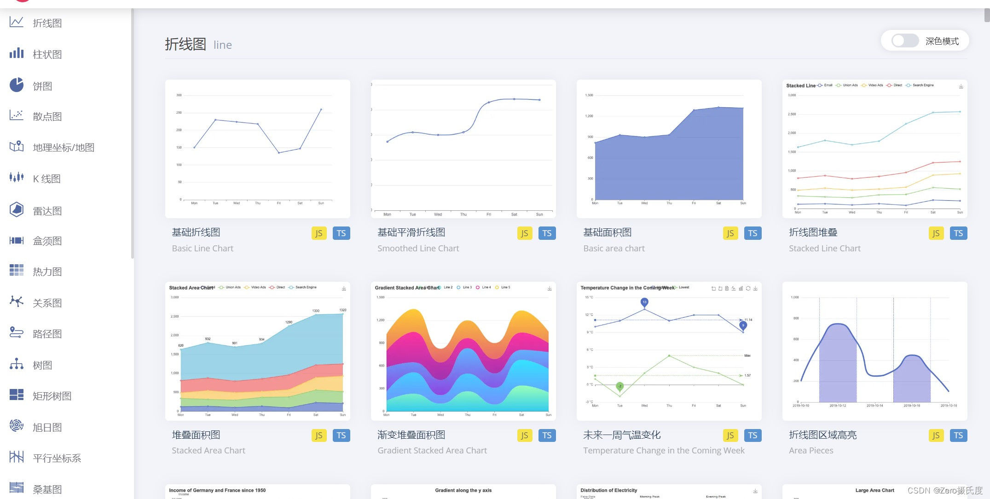990x499 pixels.
Task: Click the page vertical scrollbar
Action: click(987, 15)
